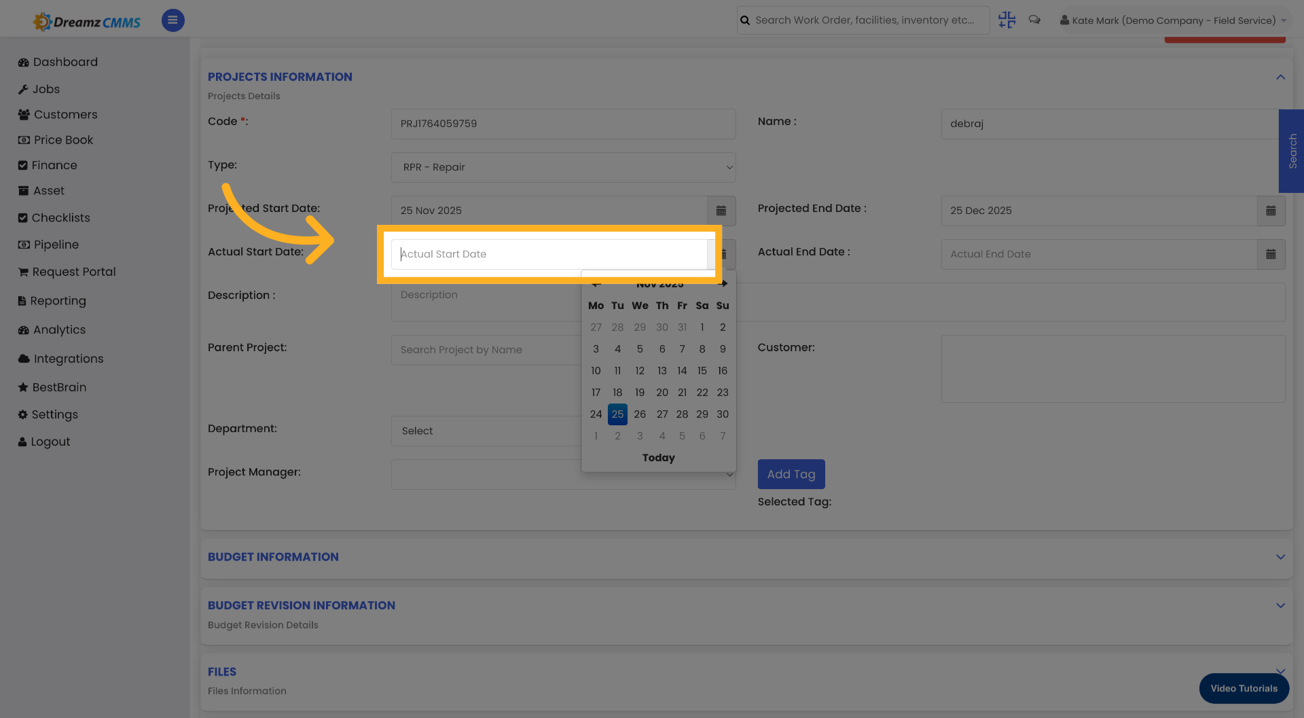Open Projected Start Date calendar icon
This screenshot has height=718, width=1304.
[721, 211]
